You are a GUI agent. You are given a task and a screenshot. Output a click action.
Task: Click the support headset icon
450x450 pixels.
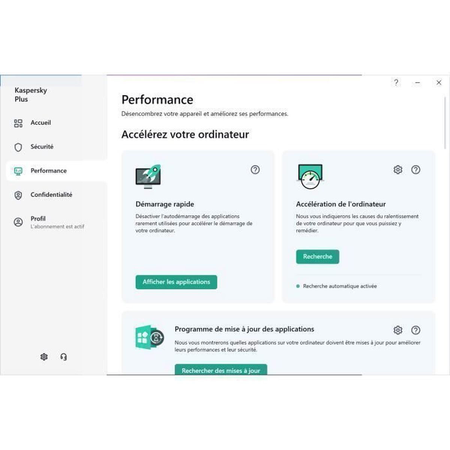(x=63, y=357)
